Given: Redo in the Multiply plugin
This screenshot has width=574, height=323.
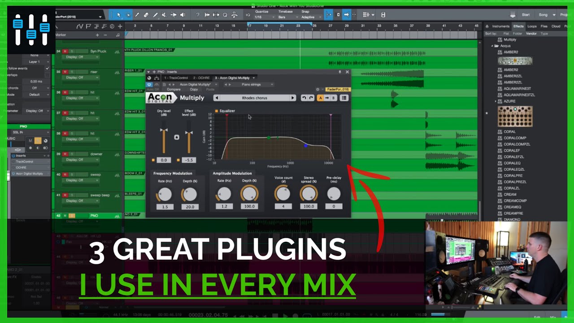Looking at the screenshot, I should point(311,98).
